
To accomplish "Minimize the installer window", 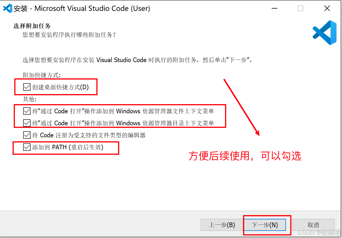I will coord(275,8).
